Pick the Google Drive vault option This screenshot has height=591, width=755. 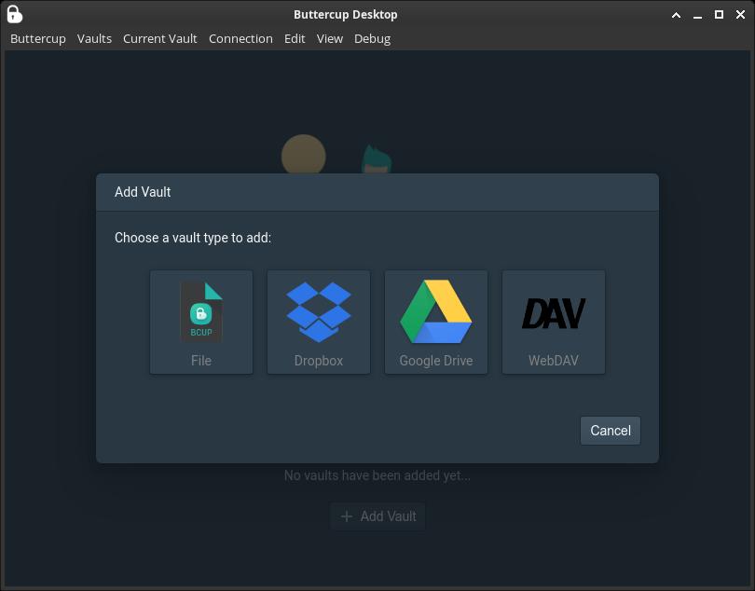point(436,322)
